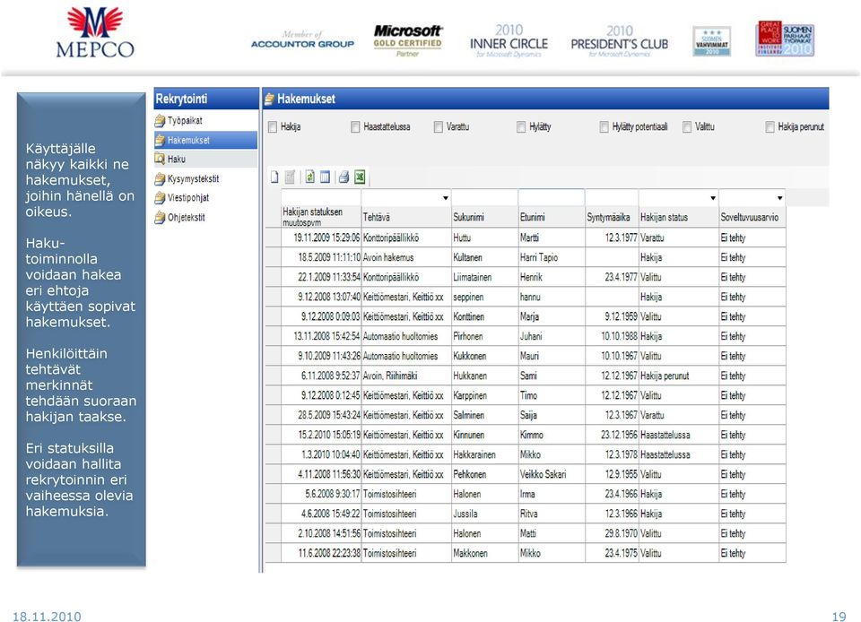Select the row selector for Kultanen
The width and height of the screenshot is (861, 622).
point(273,258)
